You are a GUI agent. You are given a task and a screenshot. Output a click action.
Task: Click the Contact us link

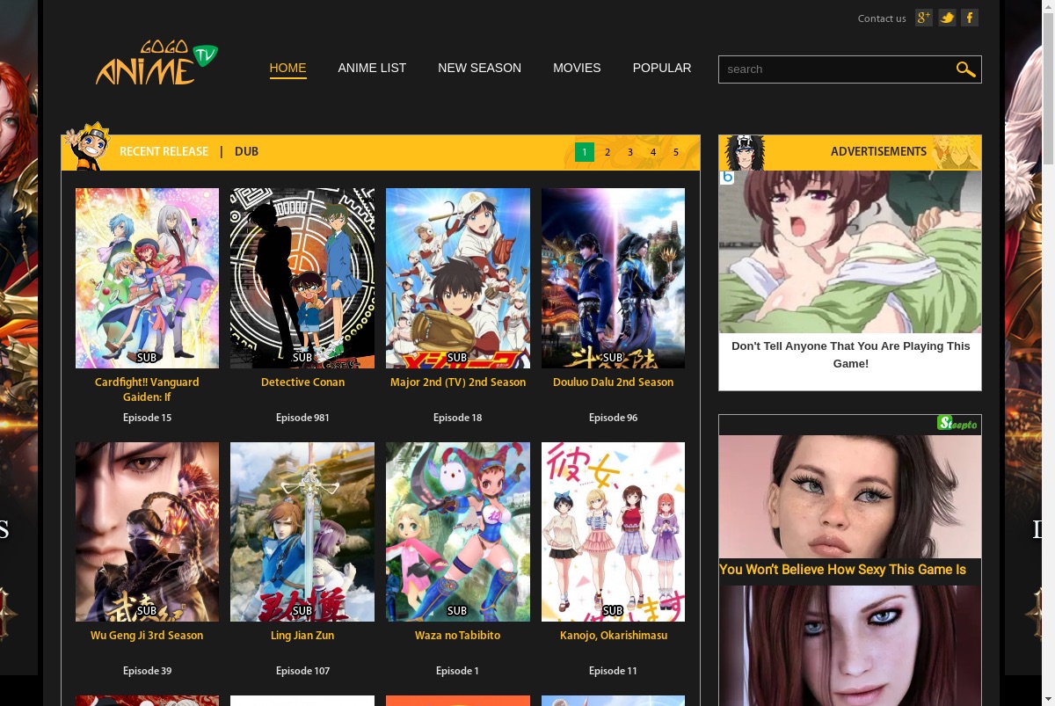click(x=882, y=18)
